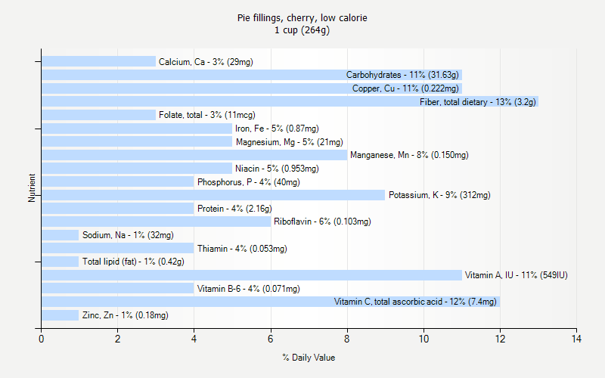This screenshot has width=605, height=378.
Task: Click the x-axis tick label '8'
Action: coord(347,339)
